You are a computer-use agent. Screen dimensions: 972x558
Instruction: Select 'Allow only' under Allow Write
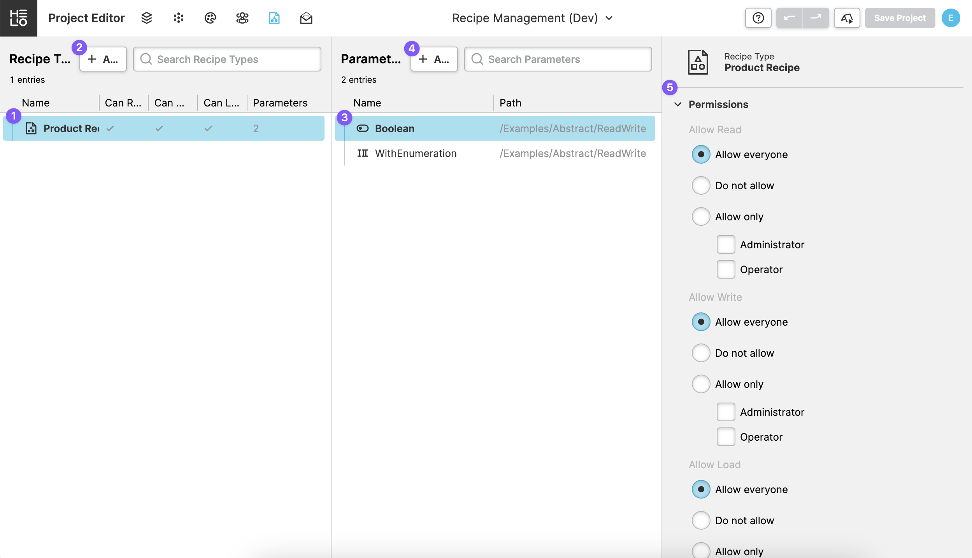701,384
